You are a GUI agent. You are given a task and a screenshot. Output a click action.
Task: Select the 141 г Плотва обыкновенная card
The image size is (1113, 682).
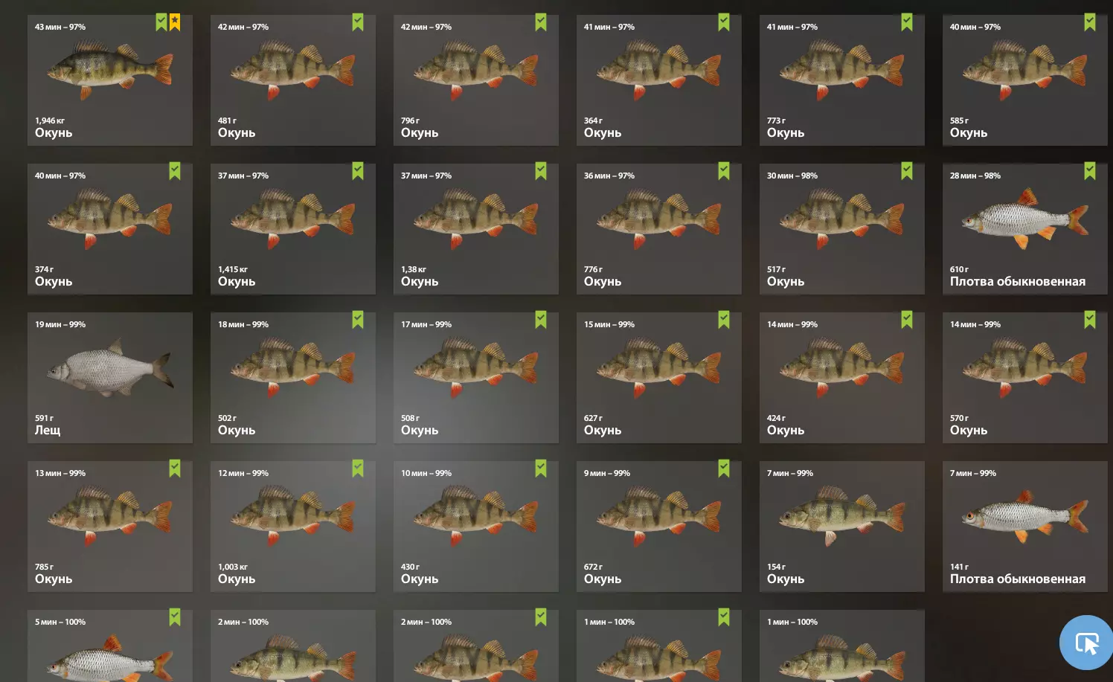pos(1025,527)
